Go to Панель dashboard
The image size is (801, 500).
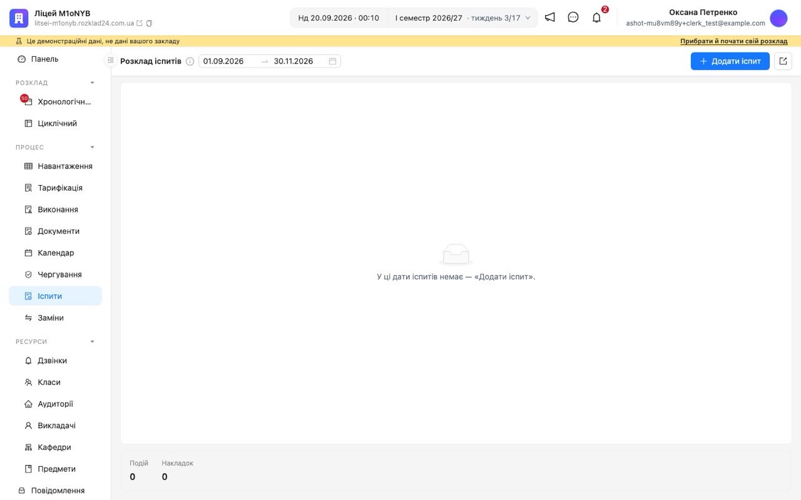point(56,59)
